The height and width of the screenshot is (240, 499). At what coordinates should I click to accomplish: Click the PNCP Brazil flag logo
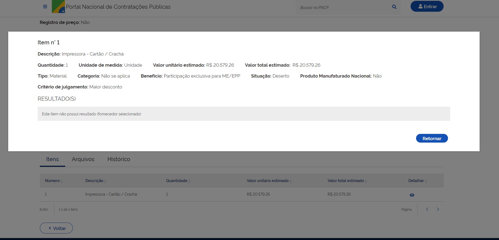pos(58,7)
